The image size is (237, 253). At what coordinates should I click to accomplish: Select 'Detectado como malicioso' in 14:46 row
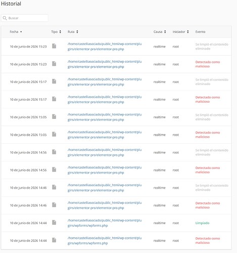point(208,205)
